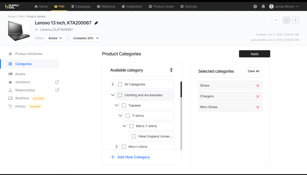Open the three-dots more options button
The width and height of the screenshot is (307, 175).
coord(275,20)
